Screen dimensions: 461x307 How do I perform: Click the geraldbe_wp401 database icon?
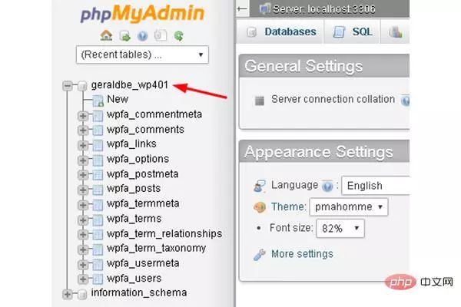[83, 86]
